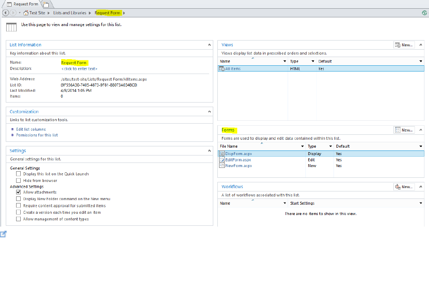Open Forms Type column dropdown
Screen dimensions: 429x282
click(331, 146)
